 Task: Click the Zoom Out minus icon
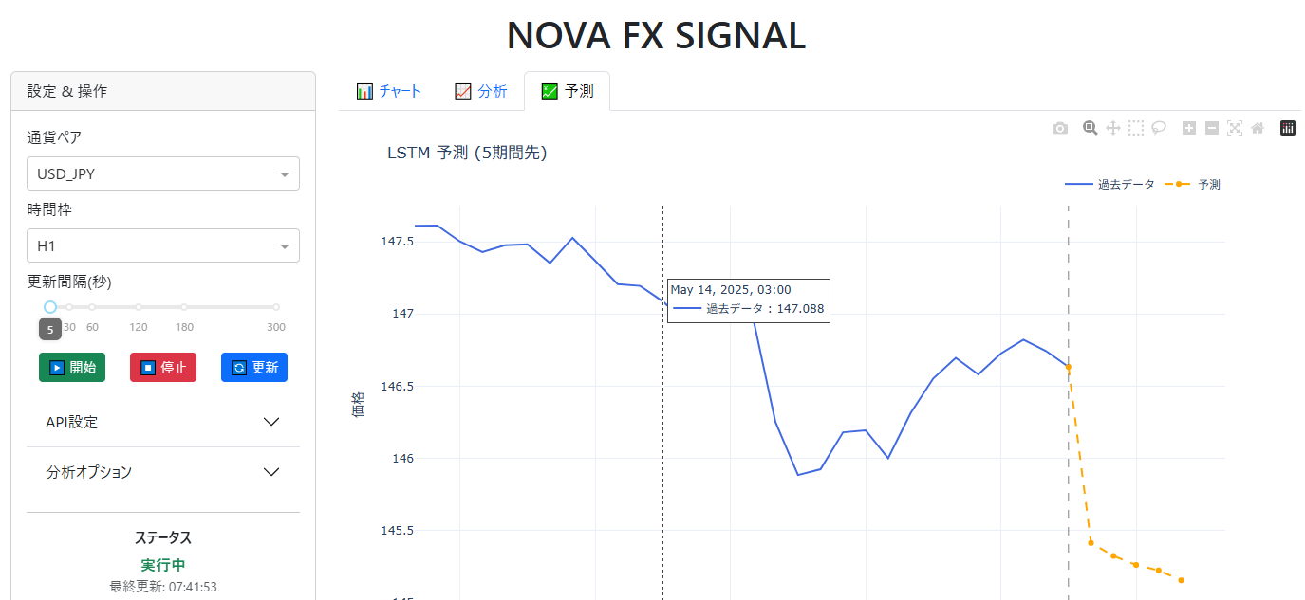point(1212,128)
